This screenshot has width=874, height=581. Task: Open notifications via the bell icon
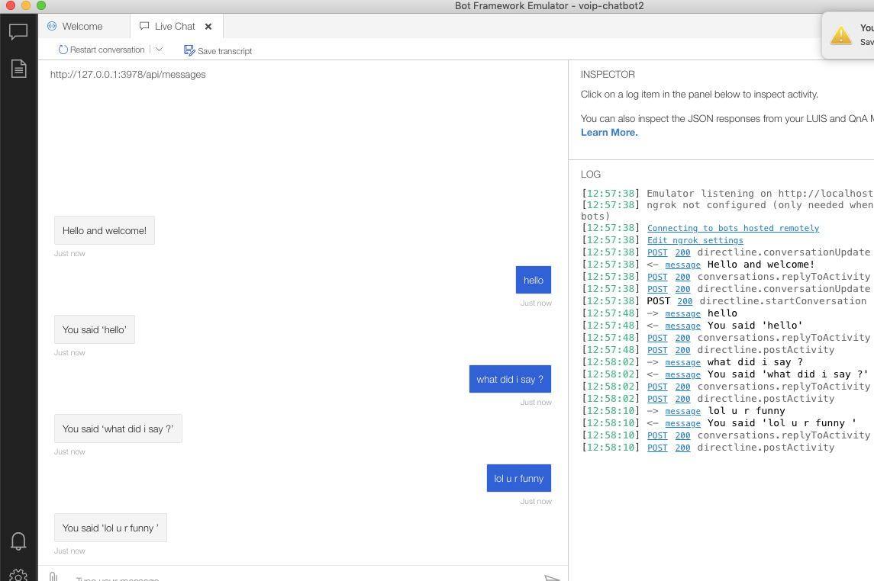point(18,541)
